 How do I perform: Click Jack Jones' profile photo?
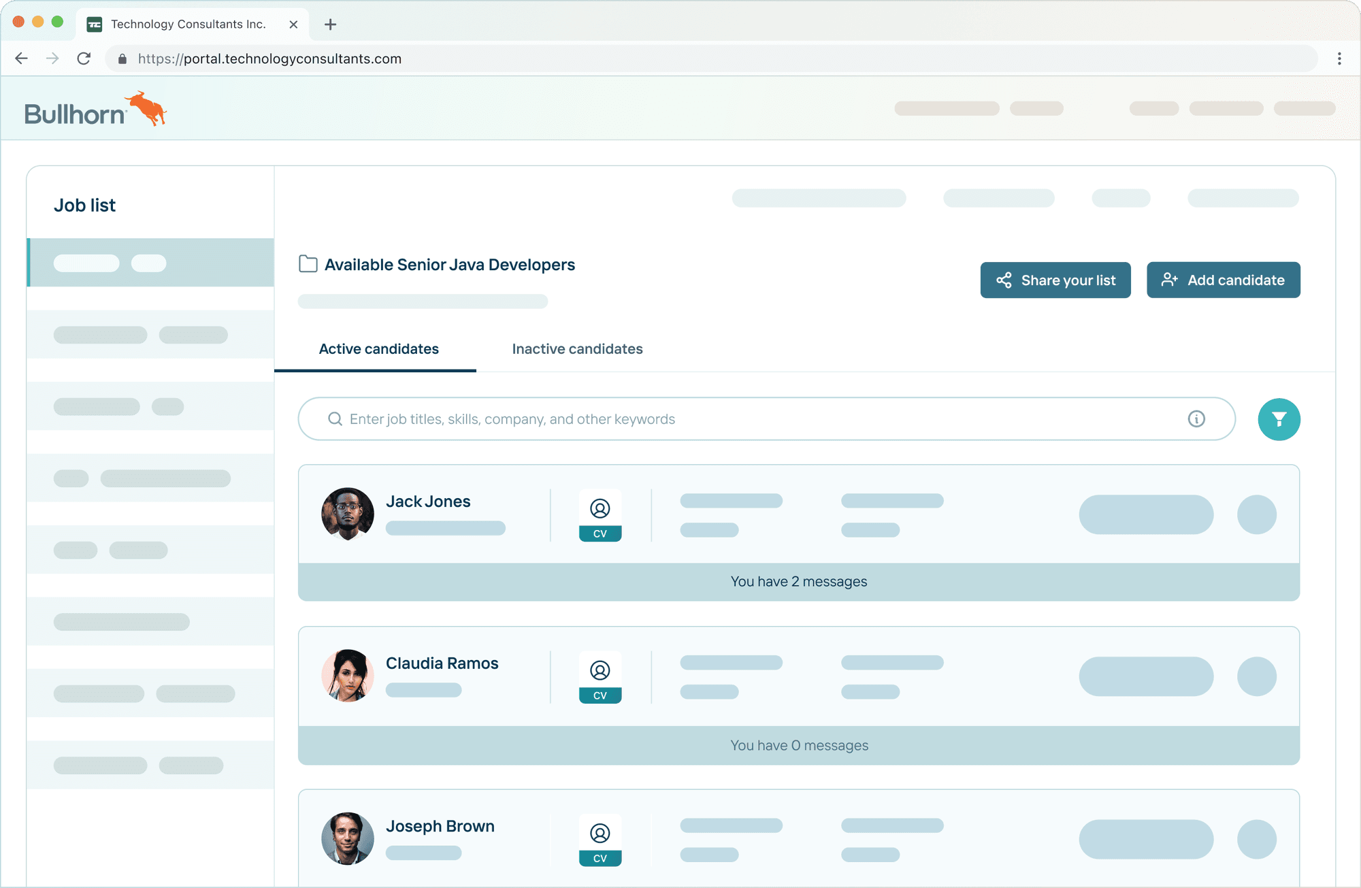[x=347, y=514]
